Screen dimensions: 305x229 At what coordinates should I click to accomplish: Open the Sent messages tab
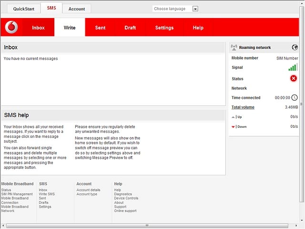click(x=100, y=28)
